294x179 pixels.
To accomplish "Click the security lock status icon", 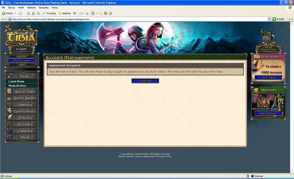I will tap(247, 176).
